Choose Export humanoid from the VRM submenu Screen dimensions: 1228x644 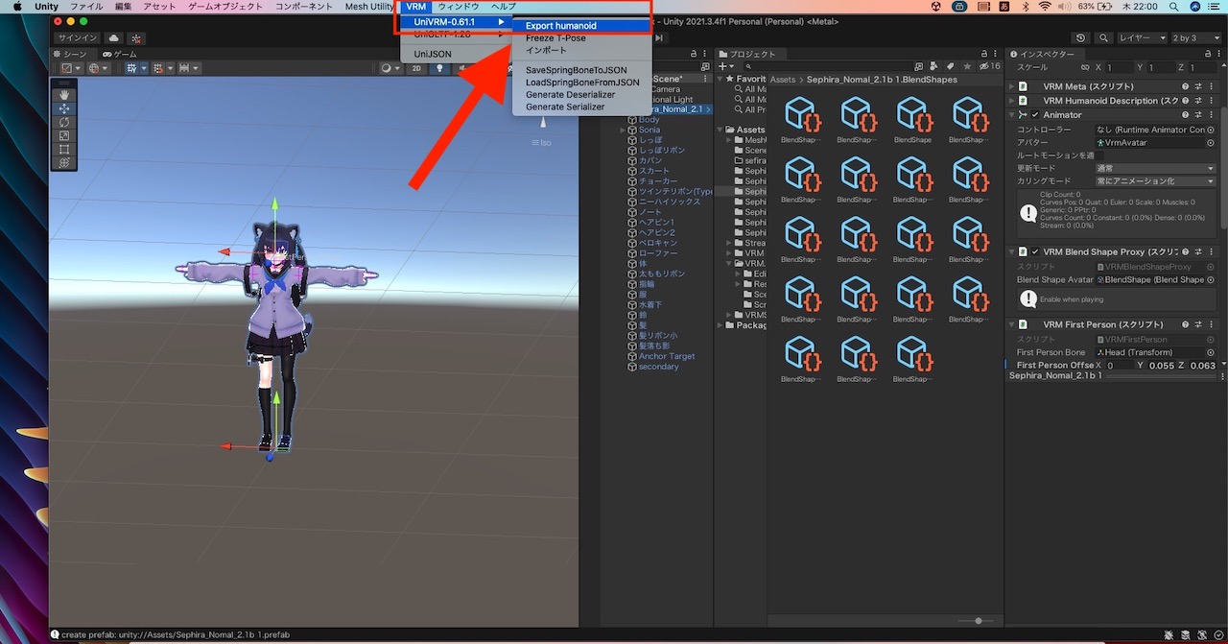(x=560, y=25)
